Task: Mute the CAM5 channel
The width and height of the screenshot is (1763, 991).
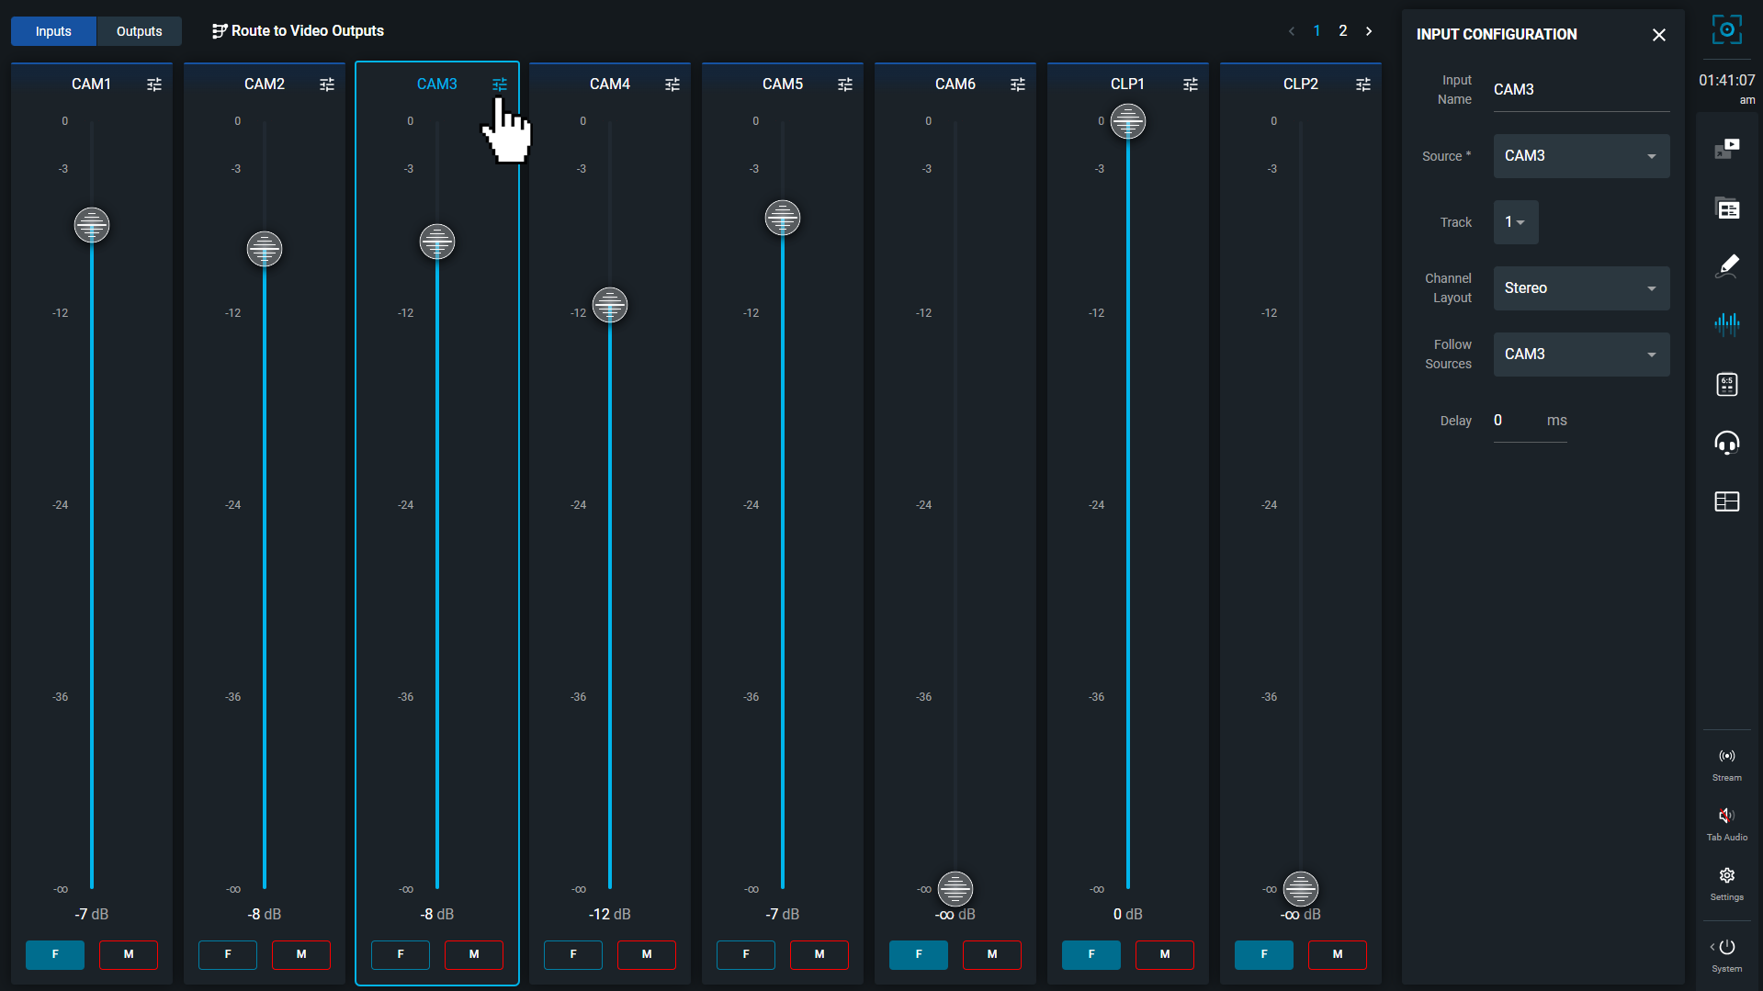Action: click(819, 954)
